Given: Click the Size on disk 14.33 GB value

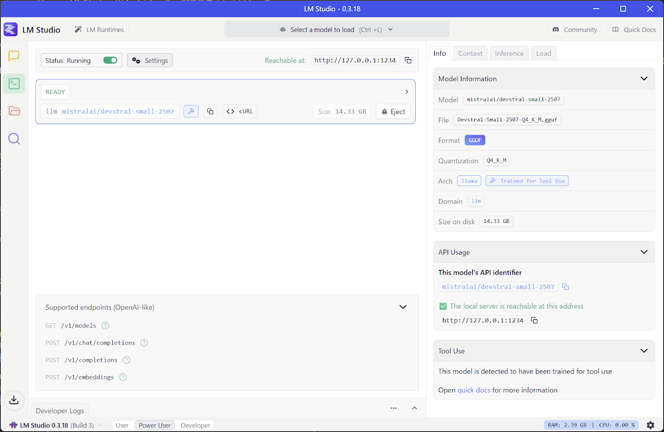Looking at the screenshot, I should coord(496,221).
